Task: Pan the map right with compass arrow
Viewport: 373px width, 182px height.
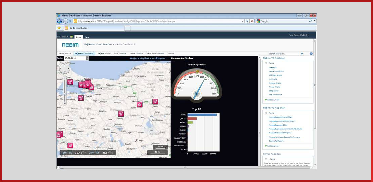Action: (68, 69)
